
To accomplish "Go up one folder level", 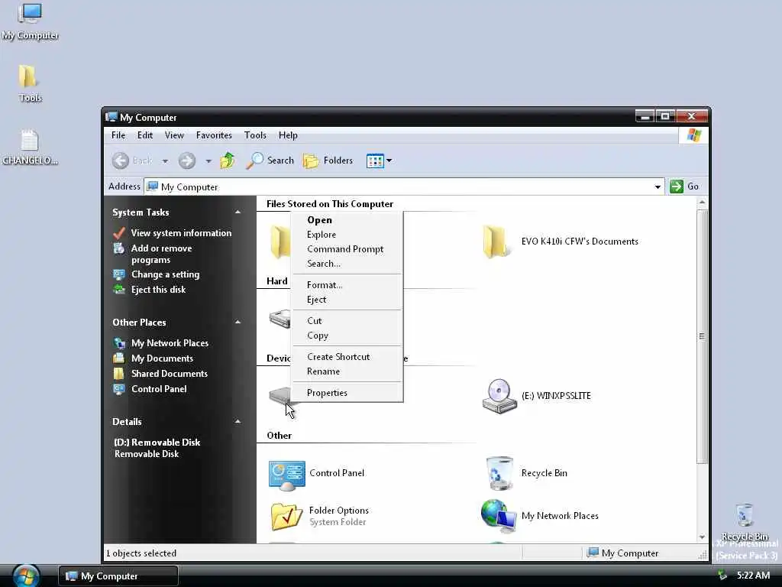I will [x=228, y=161].
